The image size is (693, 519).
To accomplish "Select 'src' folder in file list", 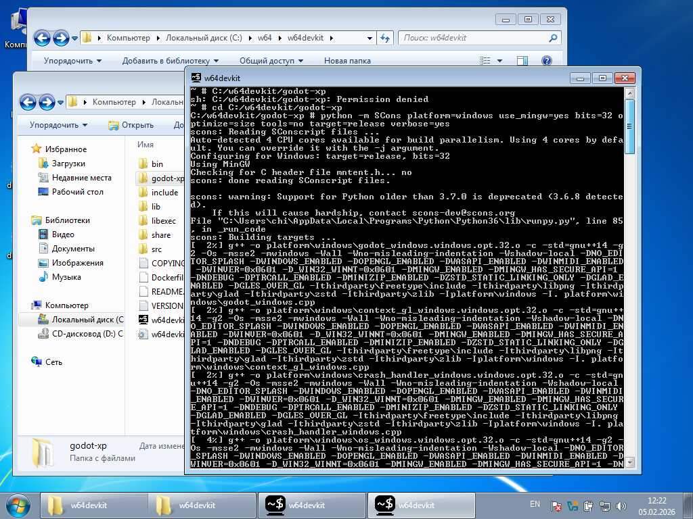I will tap(156, 249).
